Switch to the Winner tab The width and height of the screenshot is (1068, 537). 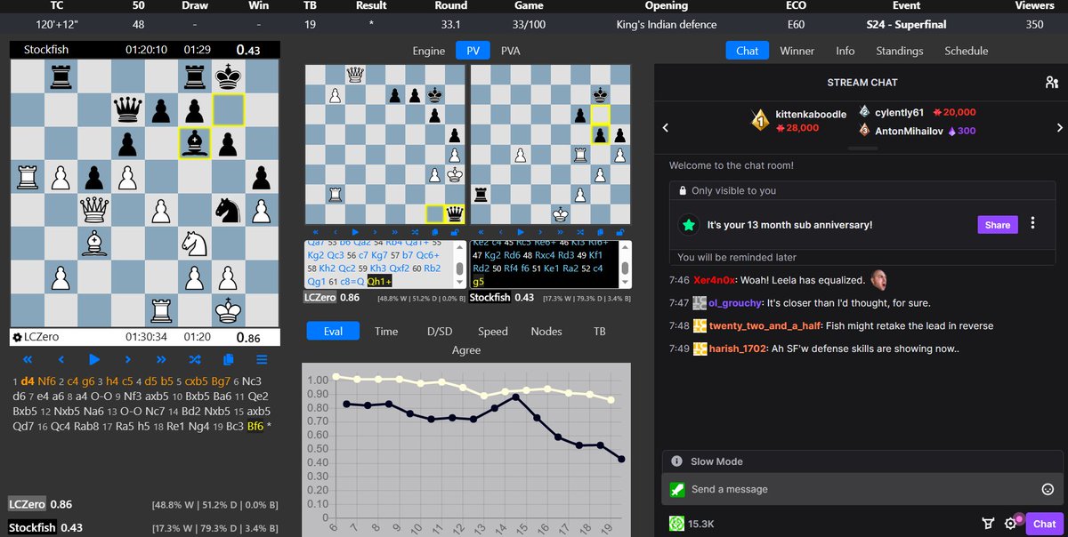797,51
